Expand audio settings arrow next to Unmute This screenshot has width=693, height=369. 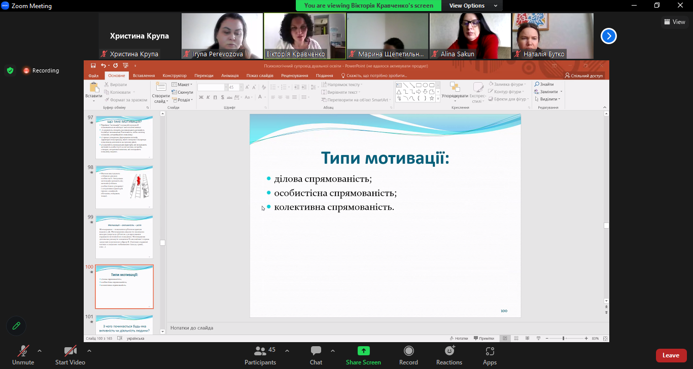[40, 351]
